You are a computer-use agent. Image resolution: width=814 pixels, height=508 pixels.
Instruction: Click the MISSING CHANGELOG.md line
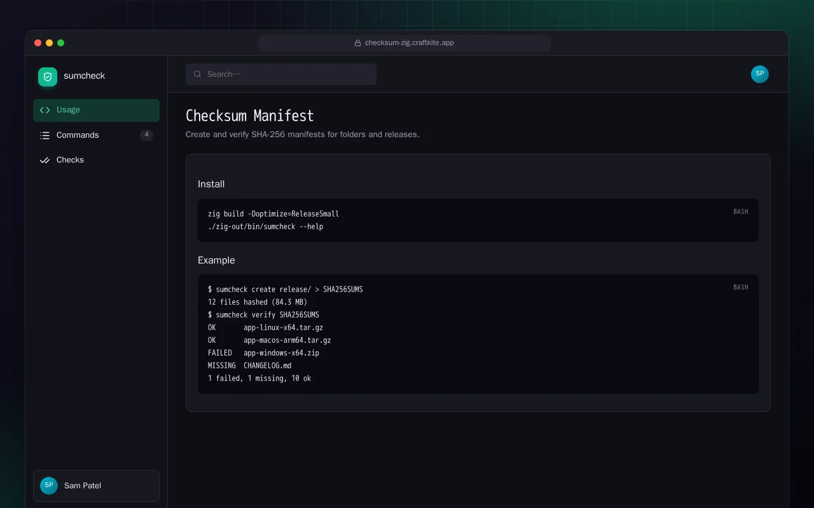pyautogui.click(x=250, y=366)
